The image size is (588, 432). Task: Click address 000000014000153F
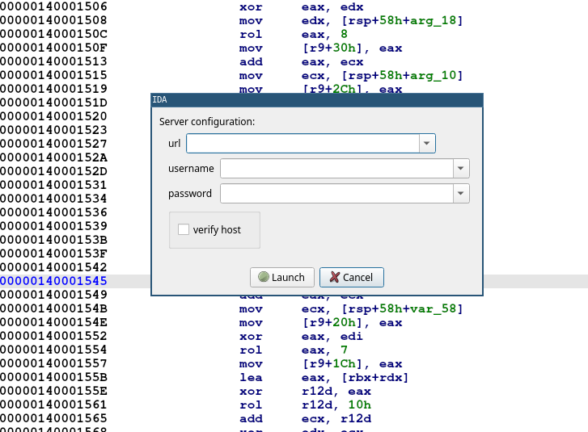pos(53,254)
